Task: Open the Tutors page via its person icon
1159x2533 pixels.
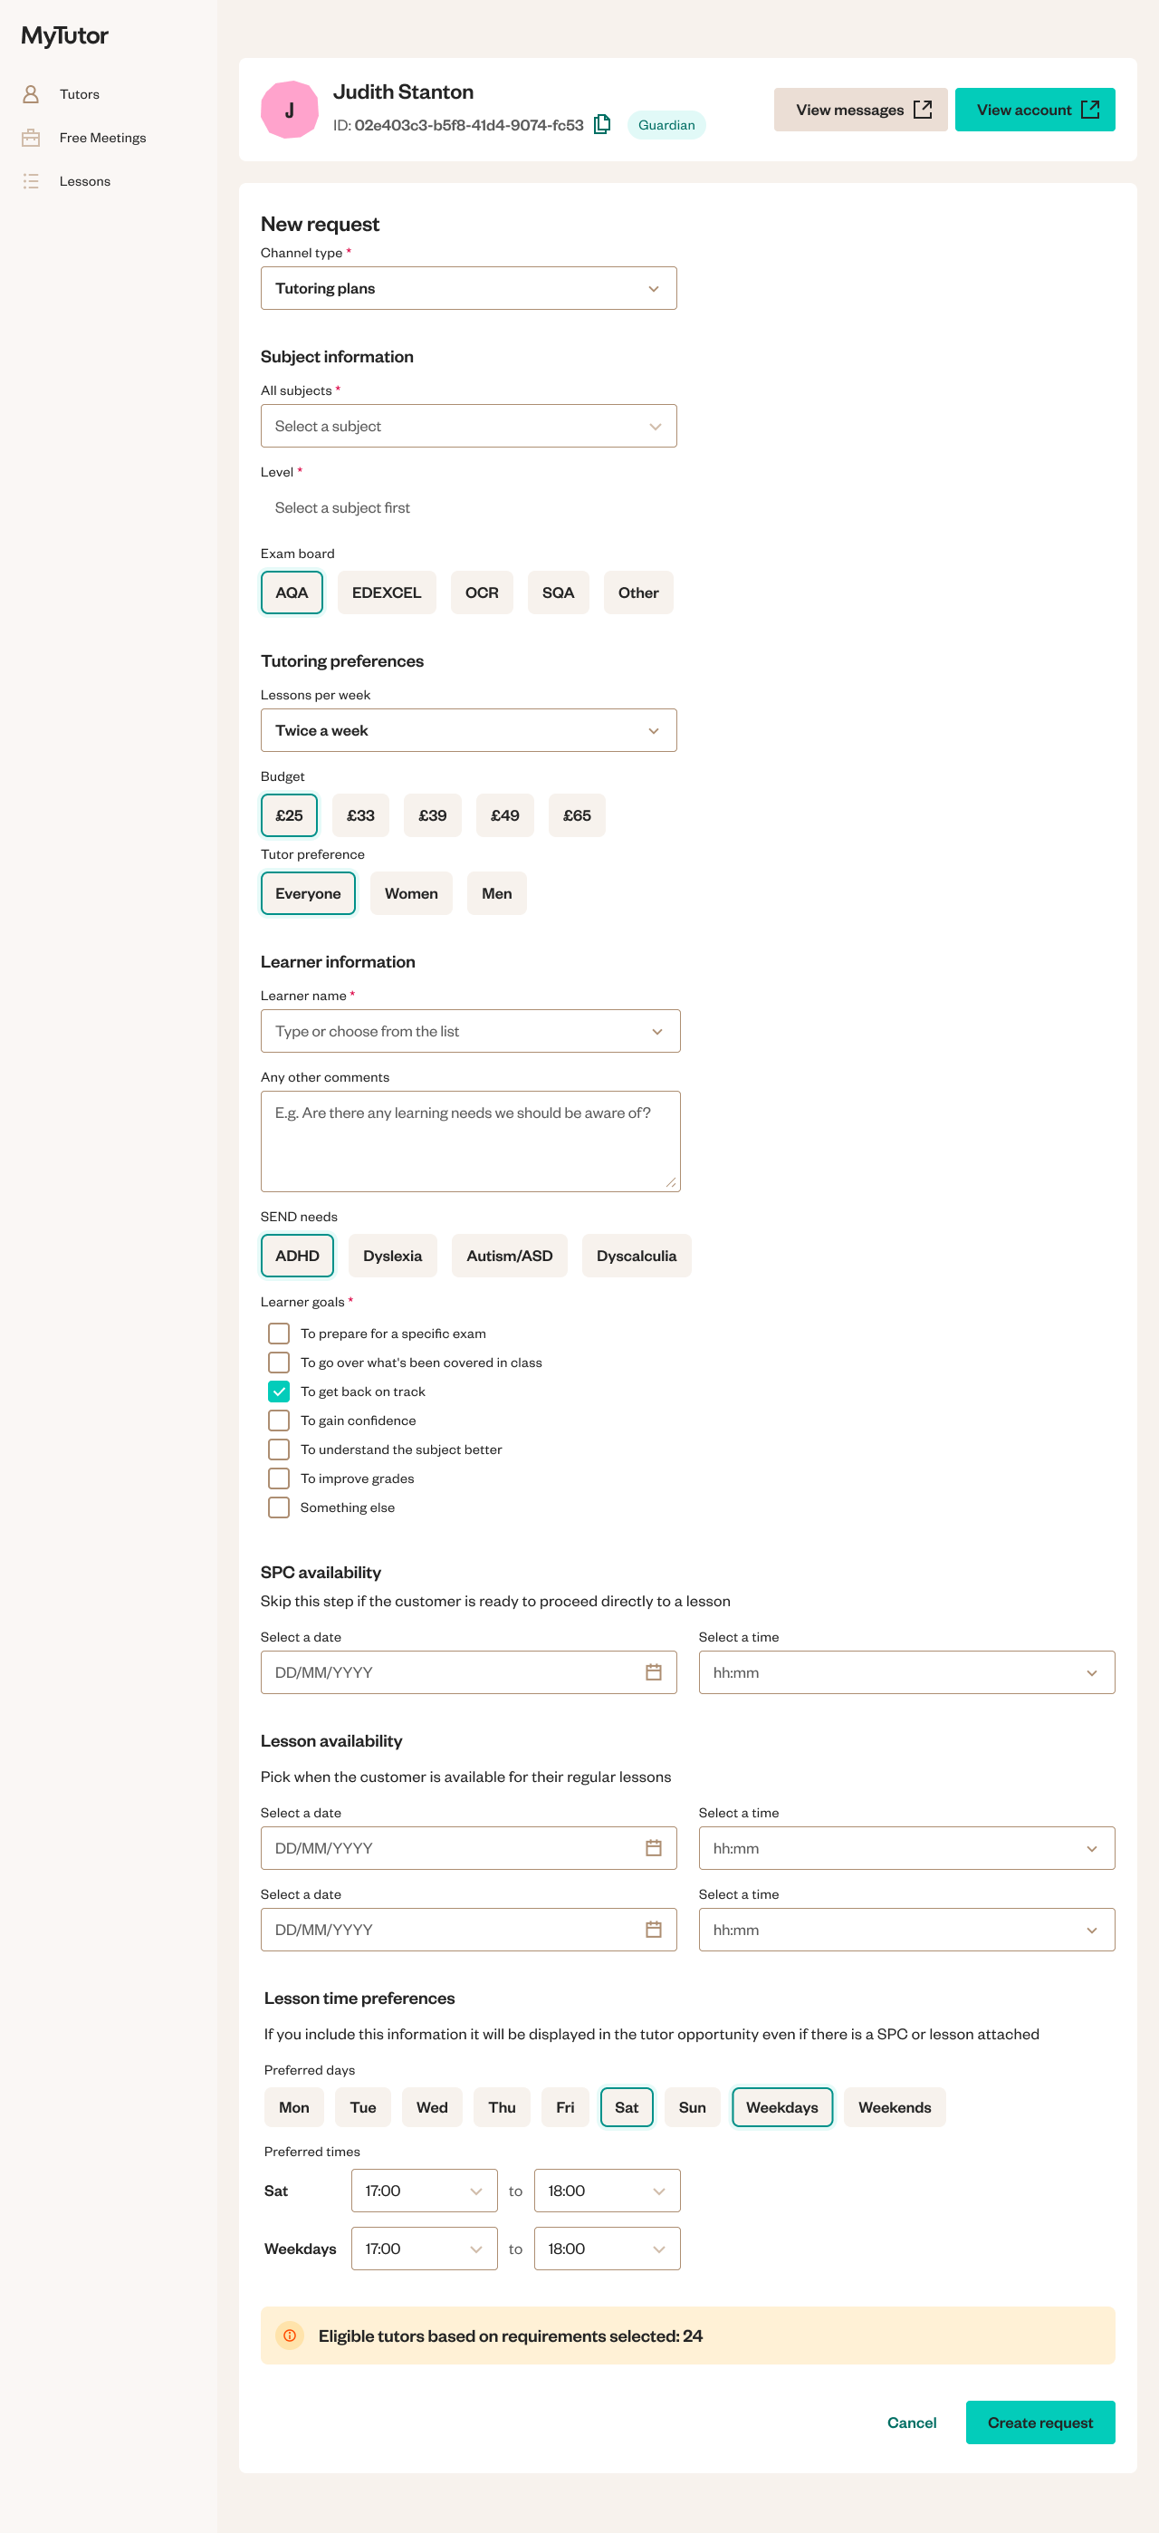Action: coord(31,94)
